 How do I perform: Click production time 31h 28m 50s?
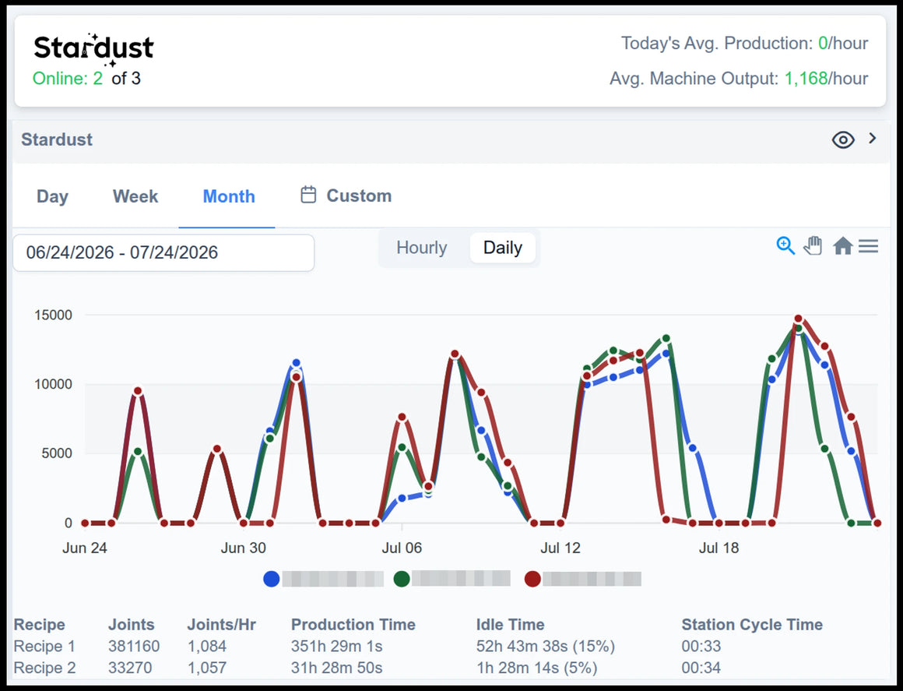click(x=336, y=668)
